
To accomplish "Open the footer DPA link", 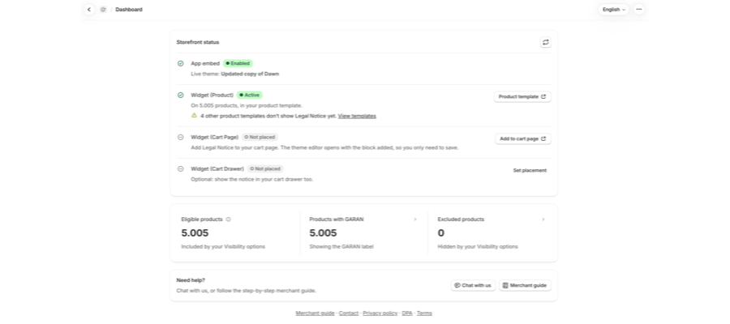I will point(407,313).
